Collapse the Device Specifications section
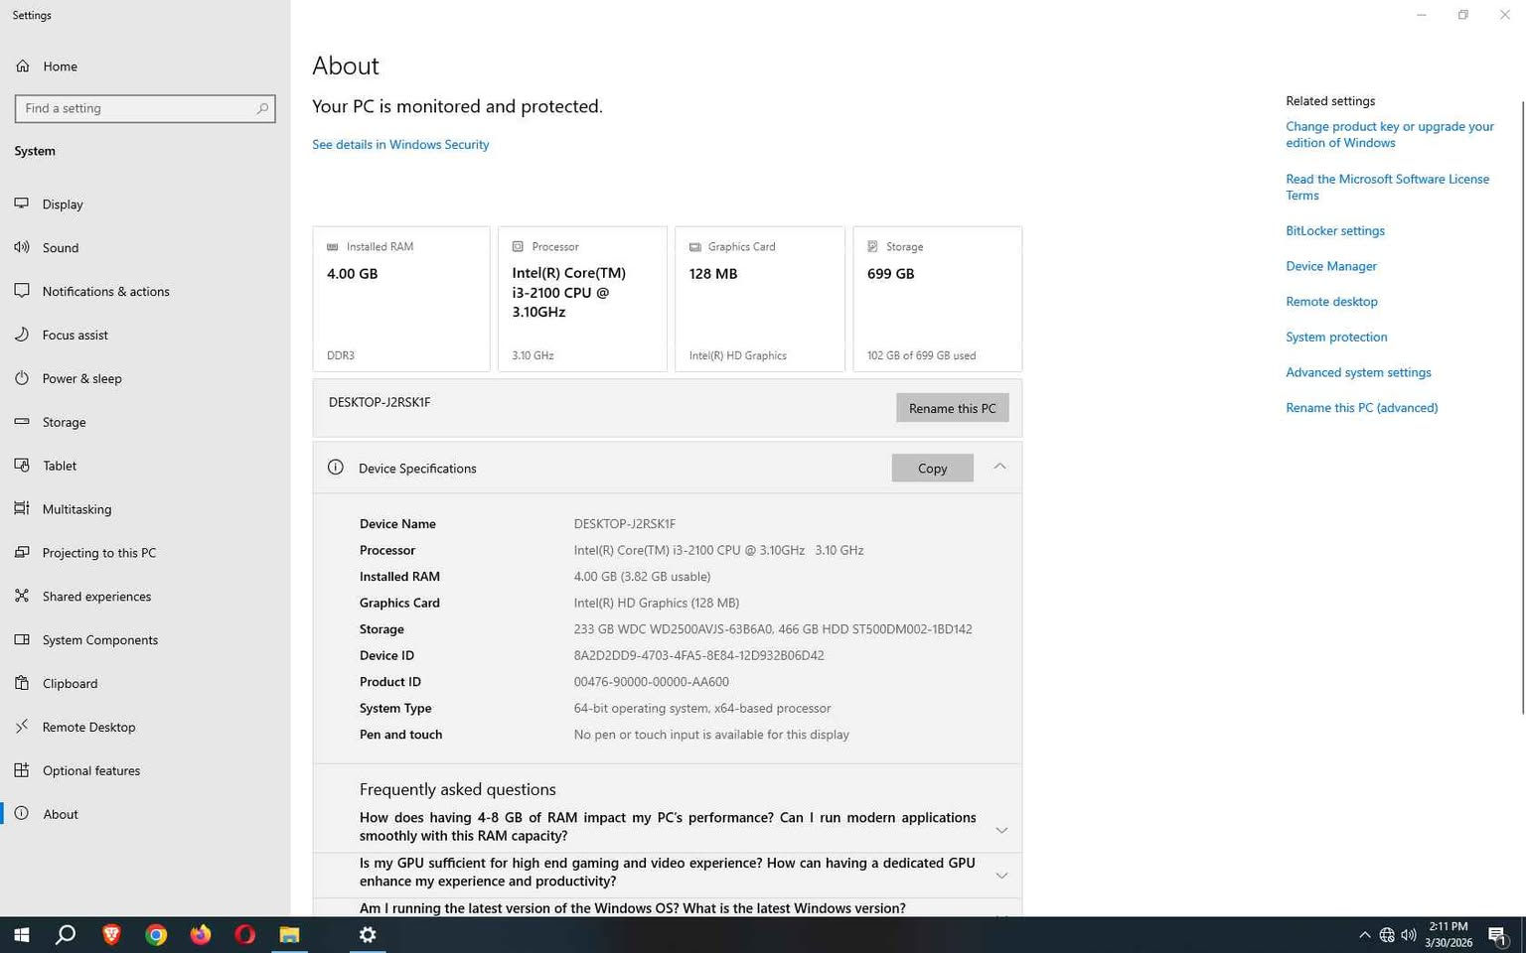The height and width of the screenshot is (953, 1526). 999,468
